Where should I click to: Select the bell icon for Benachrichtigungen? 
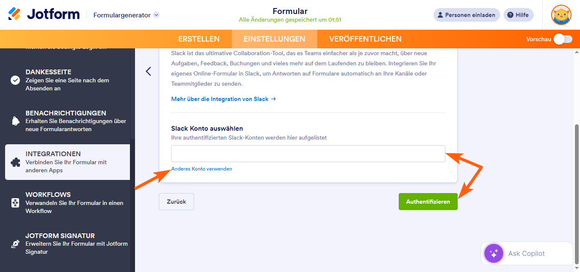coord(15,121)
